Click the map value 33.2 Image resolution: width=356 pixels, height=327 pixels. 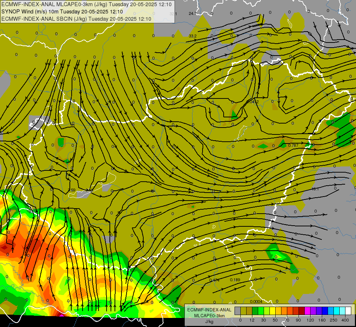point(193,36)
